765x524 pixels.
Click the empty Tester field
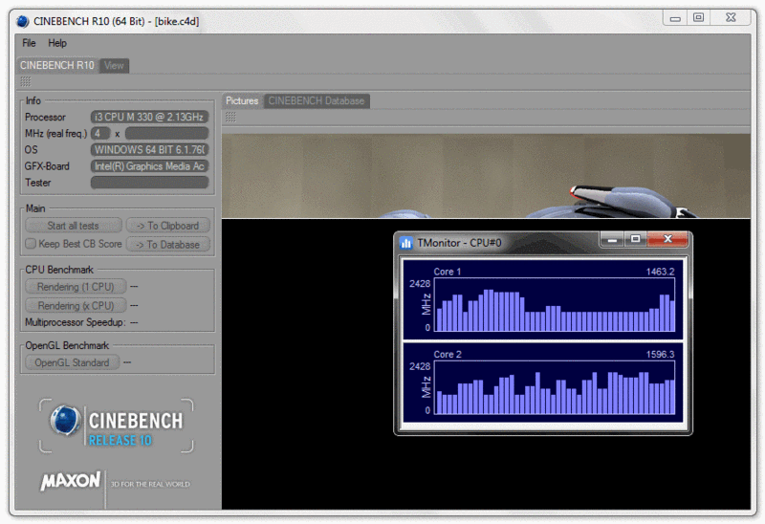coord(150,183)
